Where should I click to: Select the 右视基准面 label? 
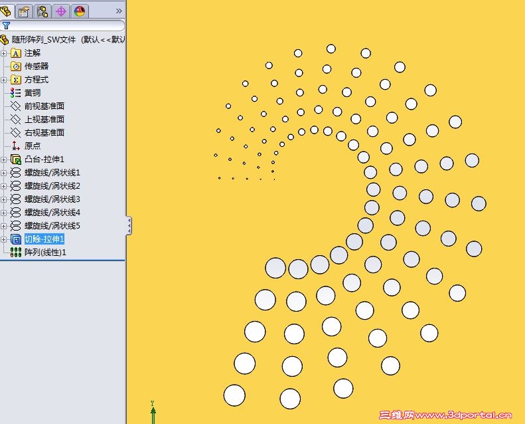tap(44, 133)
